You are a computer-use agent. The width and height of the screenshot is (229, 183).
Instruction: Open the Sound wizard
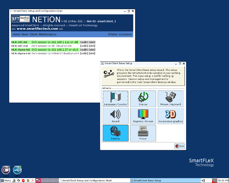pyautogui.click(x=115, y=116)
